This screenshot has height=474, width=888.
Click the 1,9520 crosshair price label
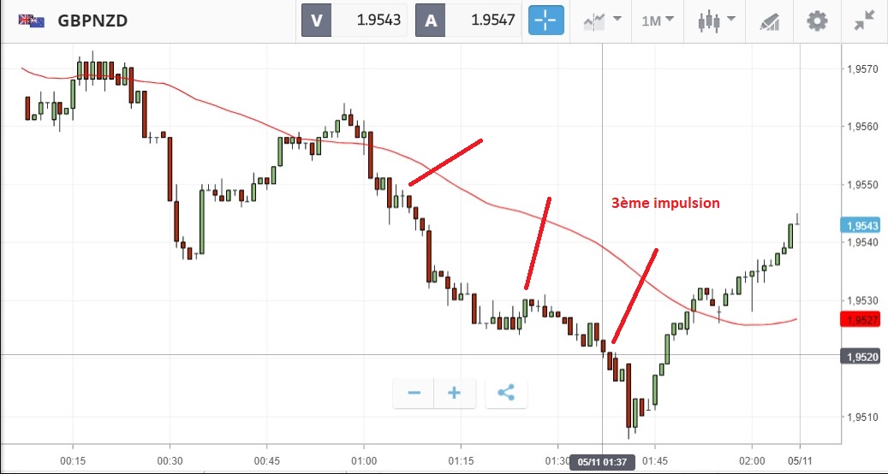click(x=860, y=356)
